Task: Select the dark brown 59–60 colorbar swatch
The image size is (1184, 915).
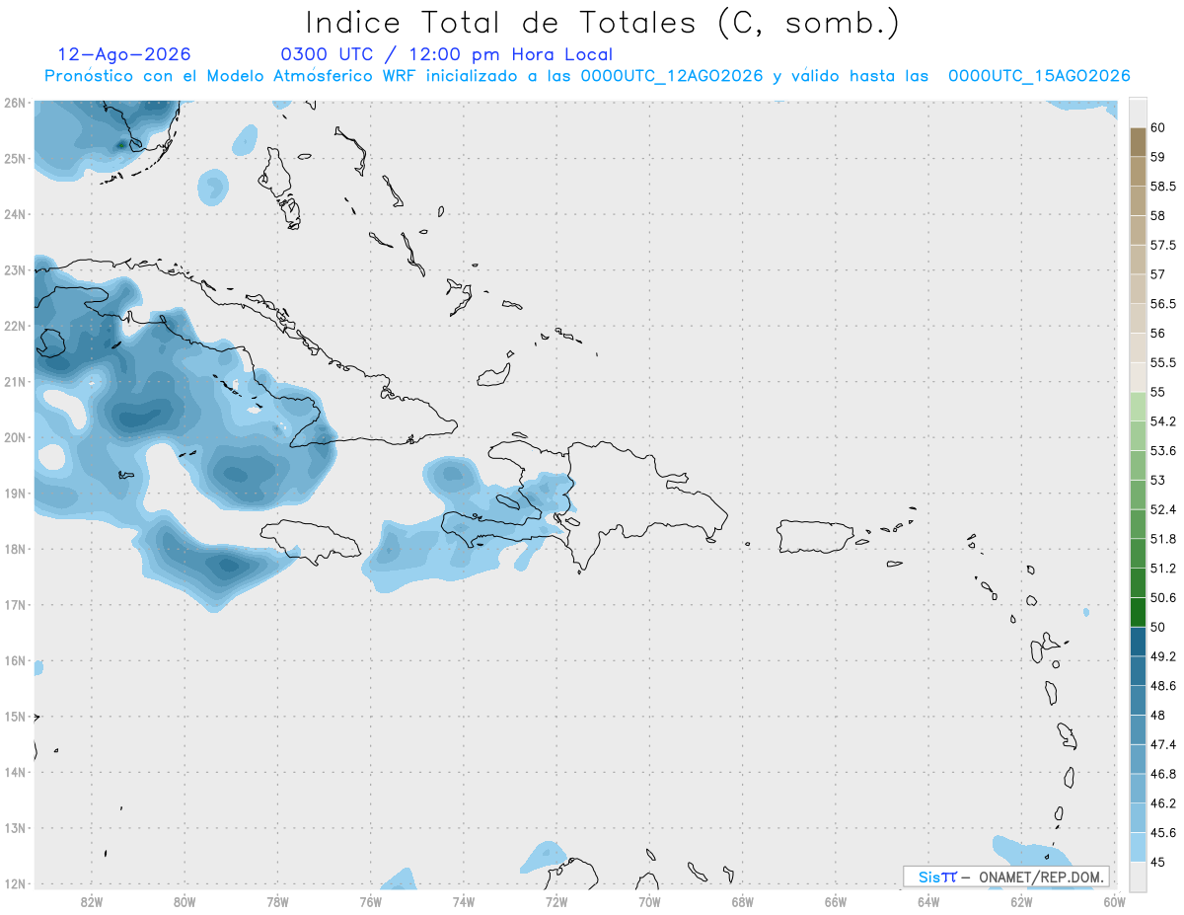Action: click(1138, 142)
